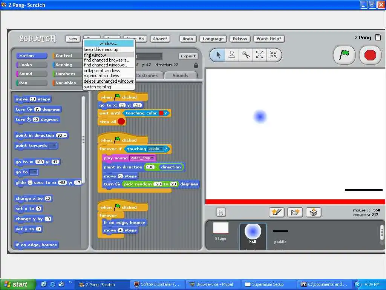This screenshot has width=386, height=290.
Task: Choose 'switch to tiling'
Action: click(x=109, y=87)
